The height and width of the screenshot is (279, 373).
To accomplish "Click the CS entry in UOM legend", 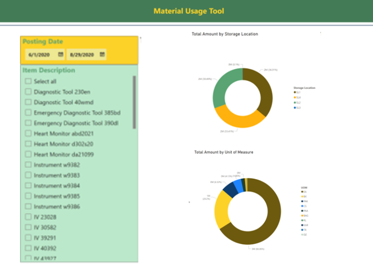I will pos(304,206).
